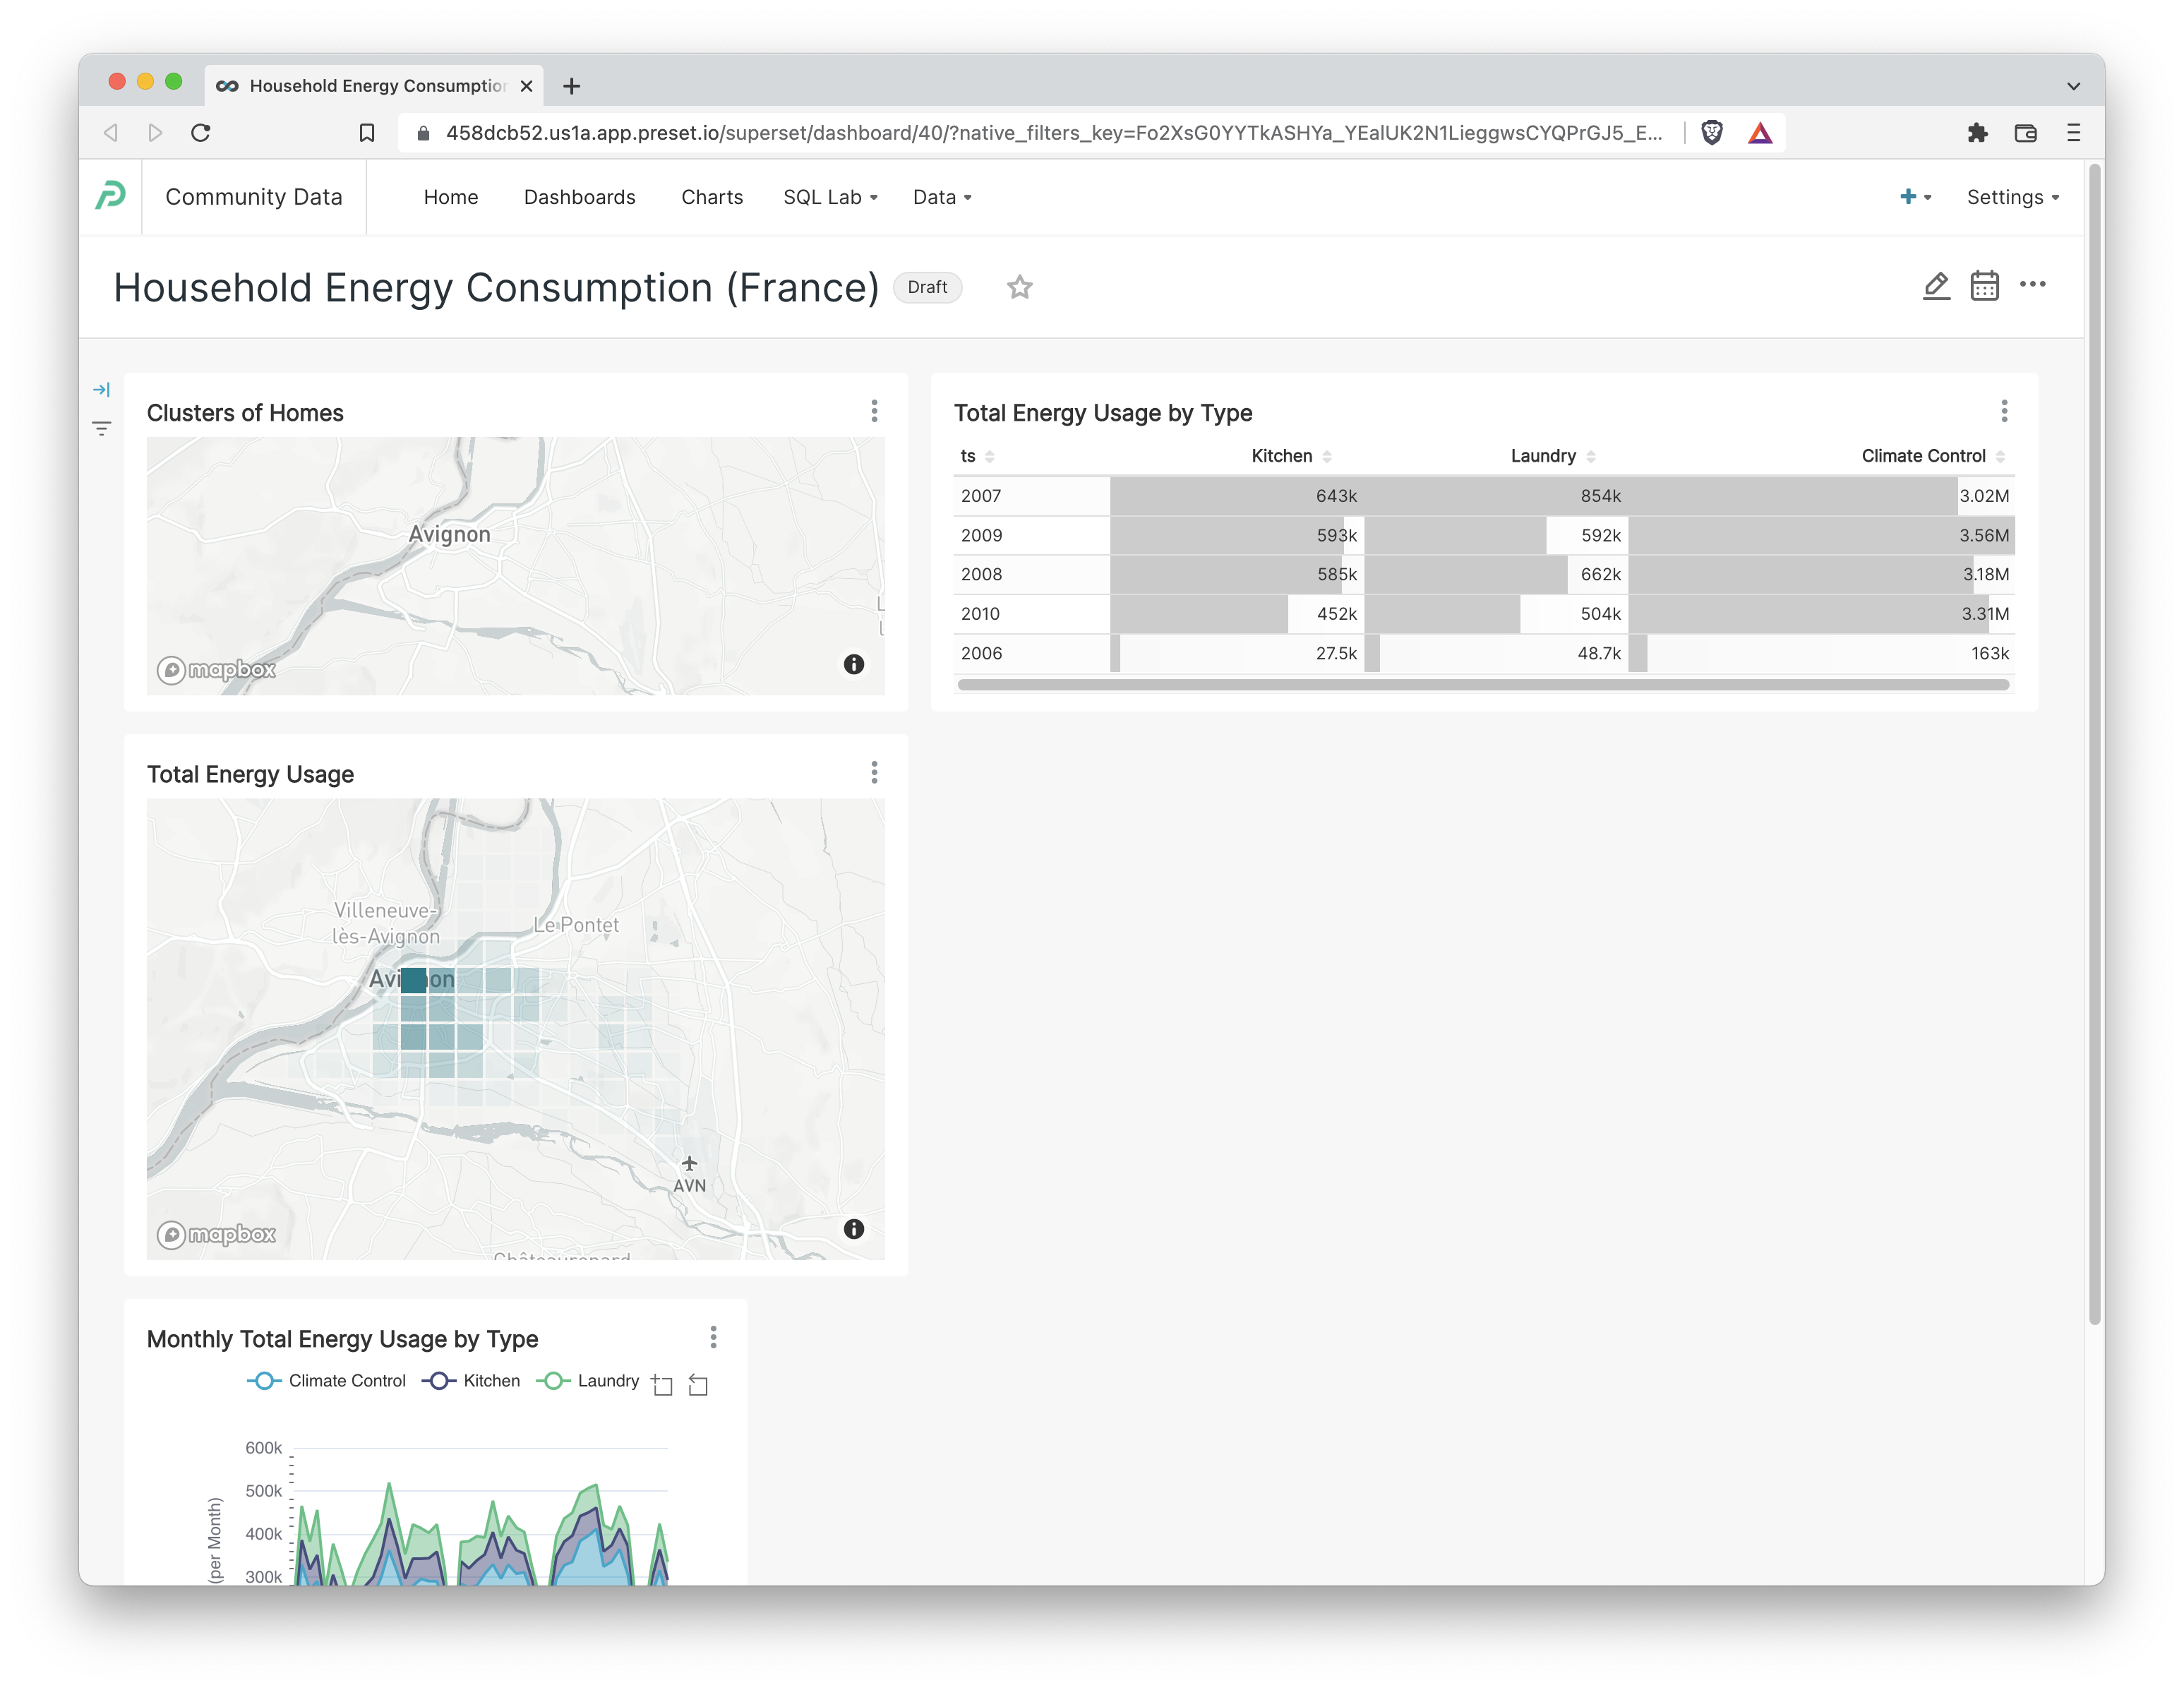Restore zoom on the Monthly Energy chart
The width and height of the screenshot is (2184, 1690).
tap(698, 1385)
